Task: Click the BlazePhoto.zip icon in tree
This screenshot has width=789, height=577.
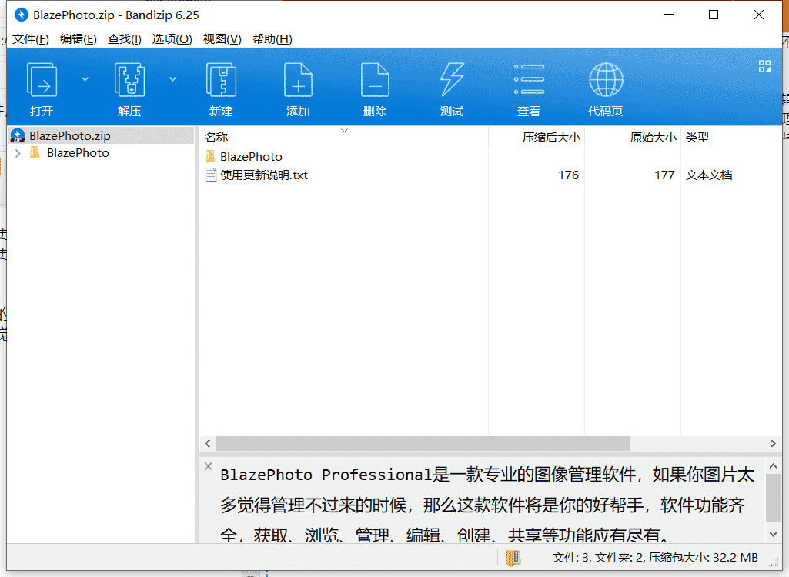Action: [18, 136]
